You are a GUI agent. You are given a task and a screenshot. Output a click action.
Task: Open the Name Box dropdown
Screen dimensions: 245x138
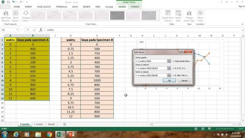[17, 30]
